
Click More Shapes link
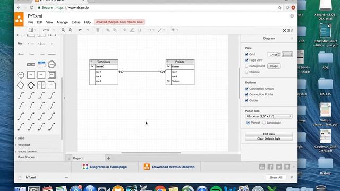(x=27, y=157)
